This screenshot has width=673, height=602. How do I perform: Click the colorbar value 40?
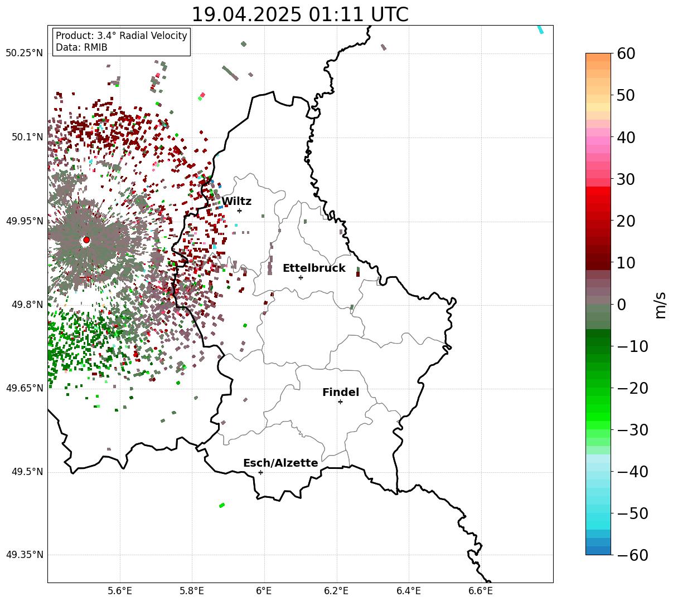pyautogui.click(x=626, y=137)
